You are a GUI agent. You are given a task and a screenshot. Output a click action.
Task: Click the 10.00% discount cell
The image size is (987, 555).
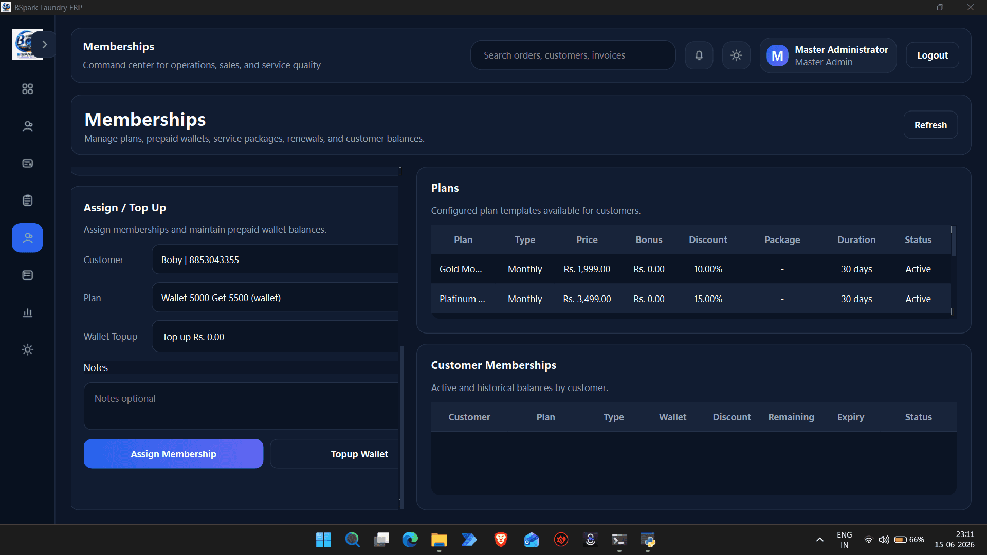click(708, 269)
